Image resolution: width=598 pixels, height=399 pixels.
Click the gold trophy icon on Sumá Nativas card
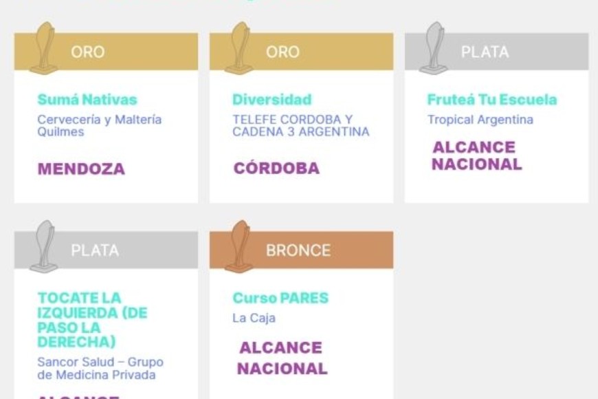pyautogui.click(x=43, y=48)
